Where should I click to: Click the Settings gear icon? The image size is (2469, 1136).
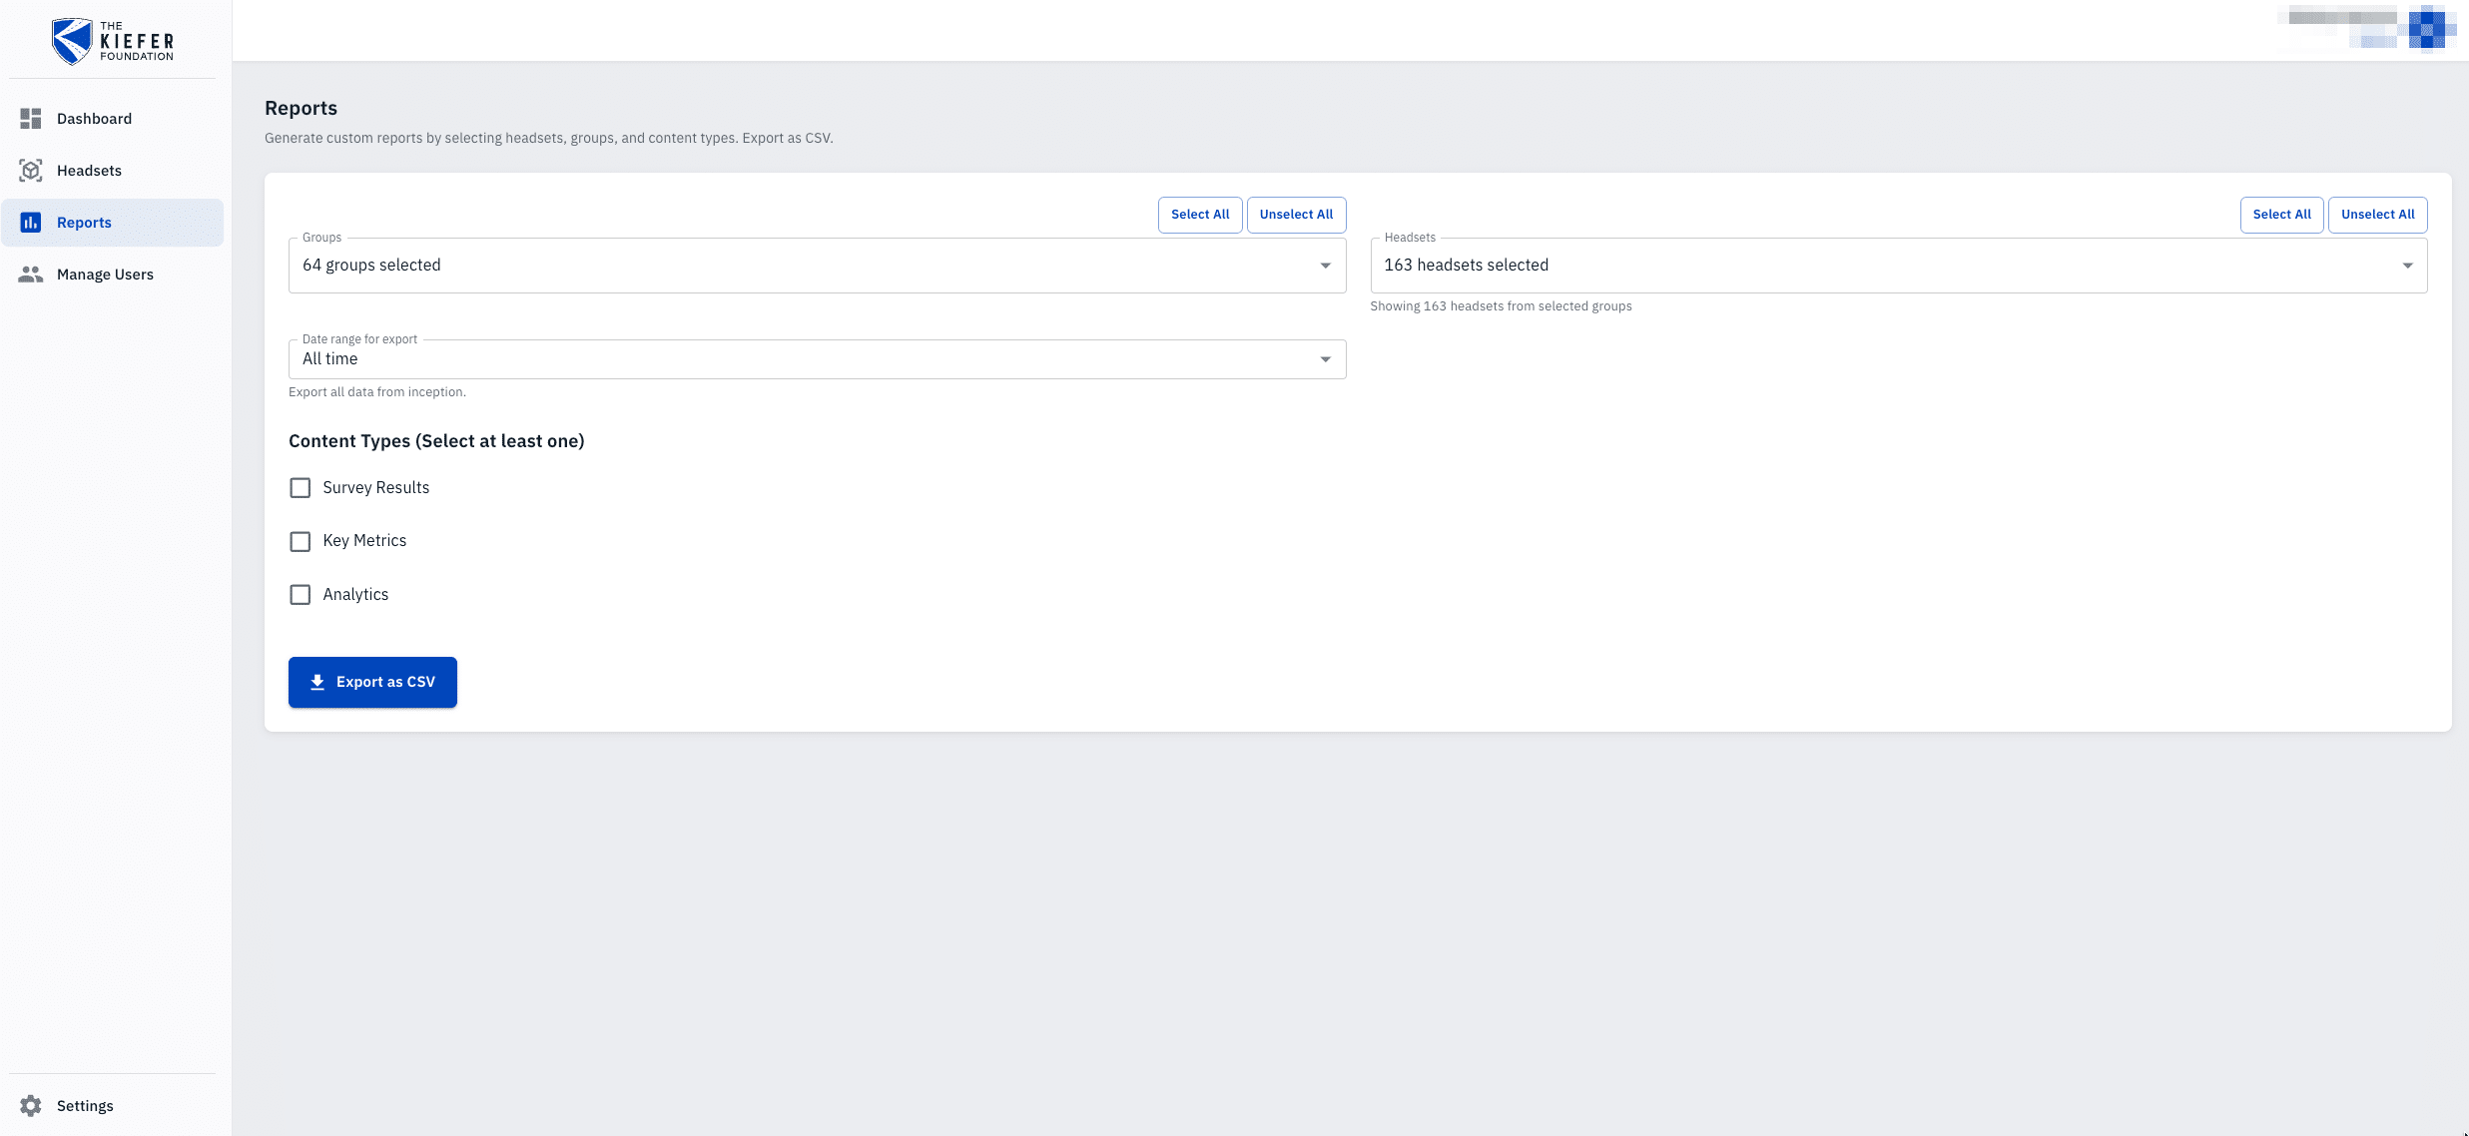pos(31,1106)
